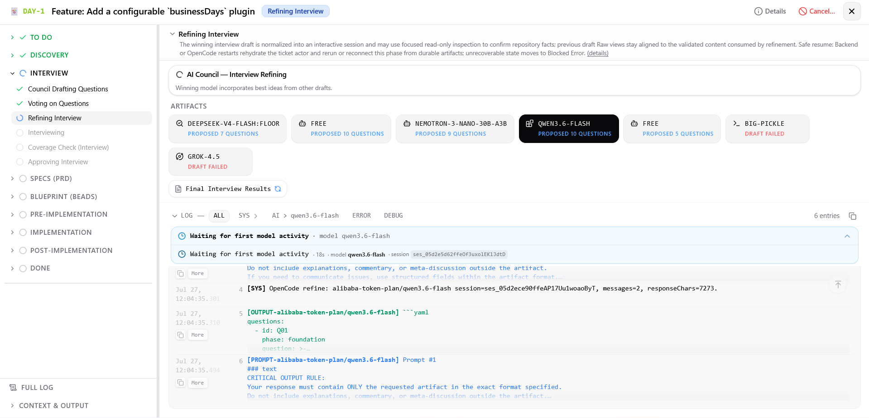This screenshot has width=869, height=418.
Task: Open the Final Interview Results artifact
Action: [x=228, y=189]
